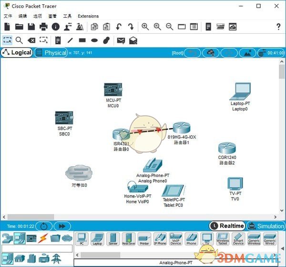Viewport: 286px width, 267px height.
Task: Choose the Inspect magnifier tool
Action: (19, 40)
